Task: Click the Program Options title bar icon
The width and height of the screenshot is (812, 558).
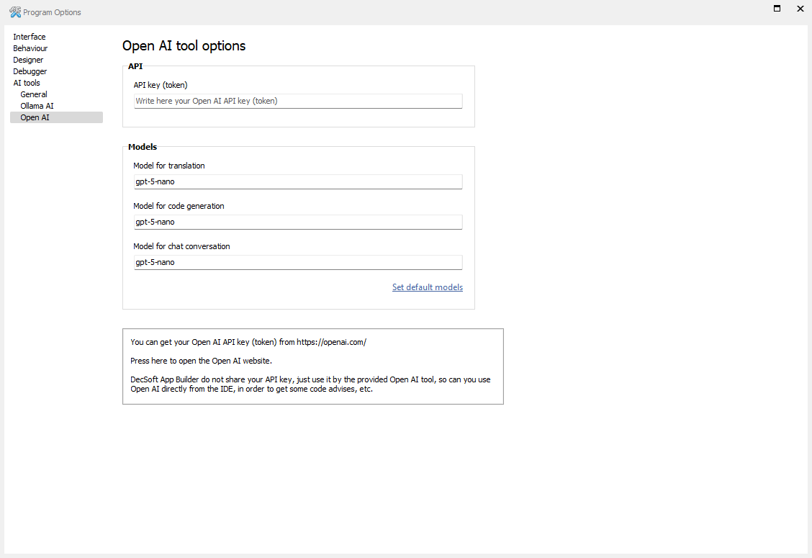Action: tap(15, 12)
